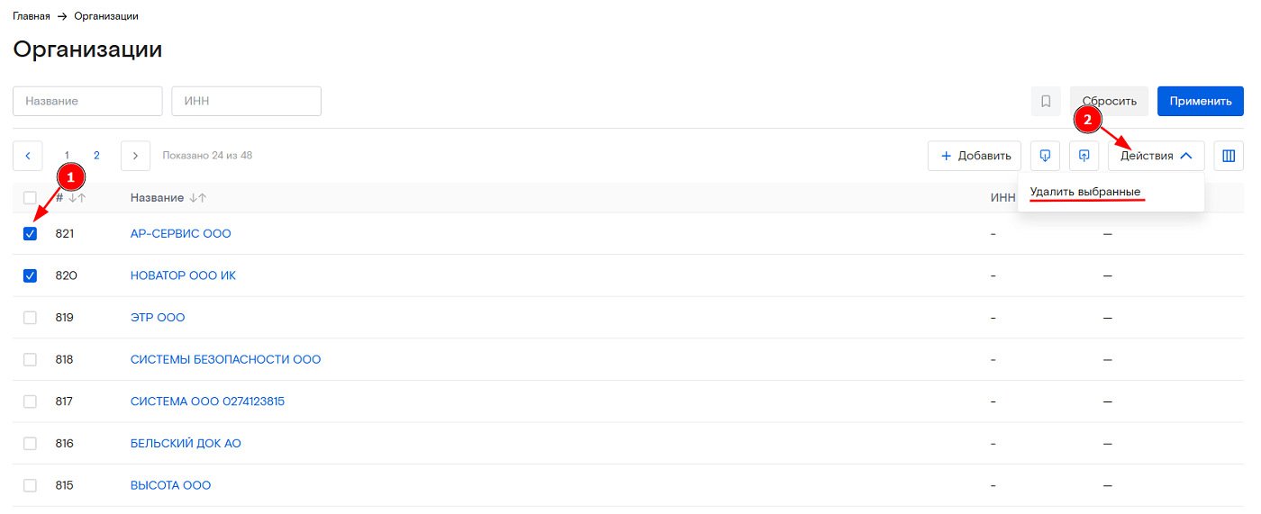1261x514 pixels.
Task: Click the Главная breadcrumb link
Action: pos(32,16)
